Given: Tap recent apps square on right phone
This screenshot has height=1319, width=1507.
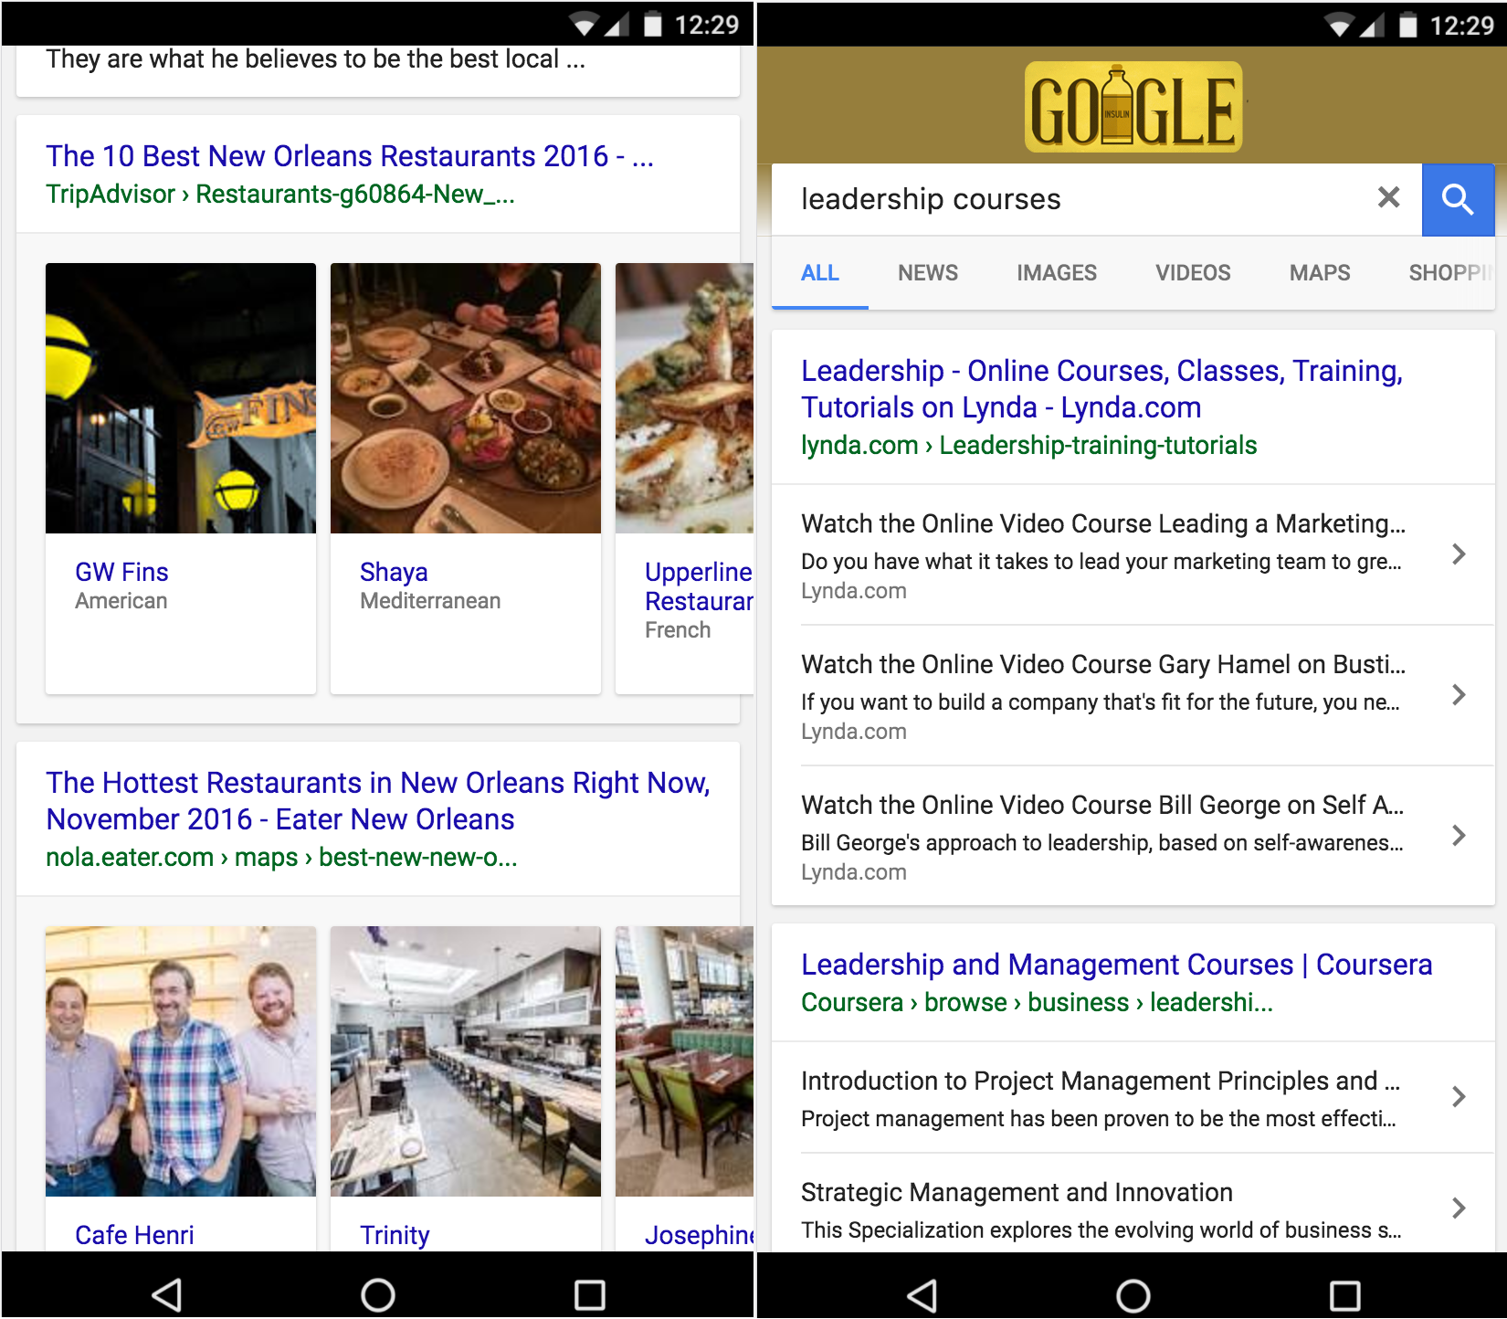Looking at the screenshot, I should point(1344,1294).
